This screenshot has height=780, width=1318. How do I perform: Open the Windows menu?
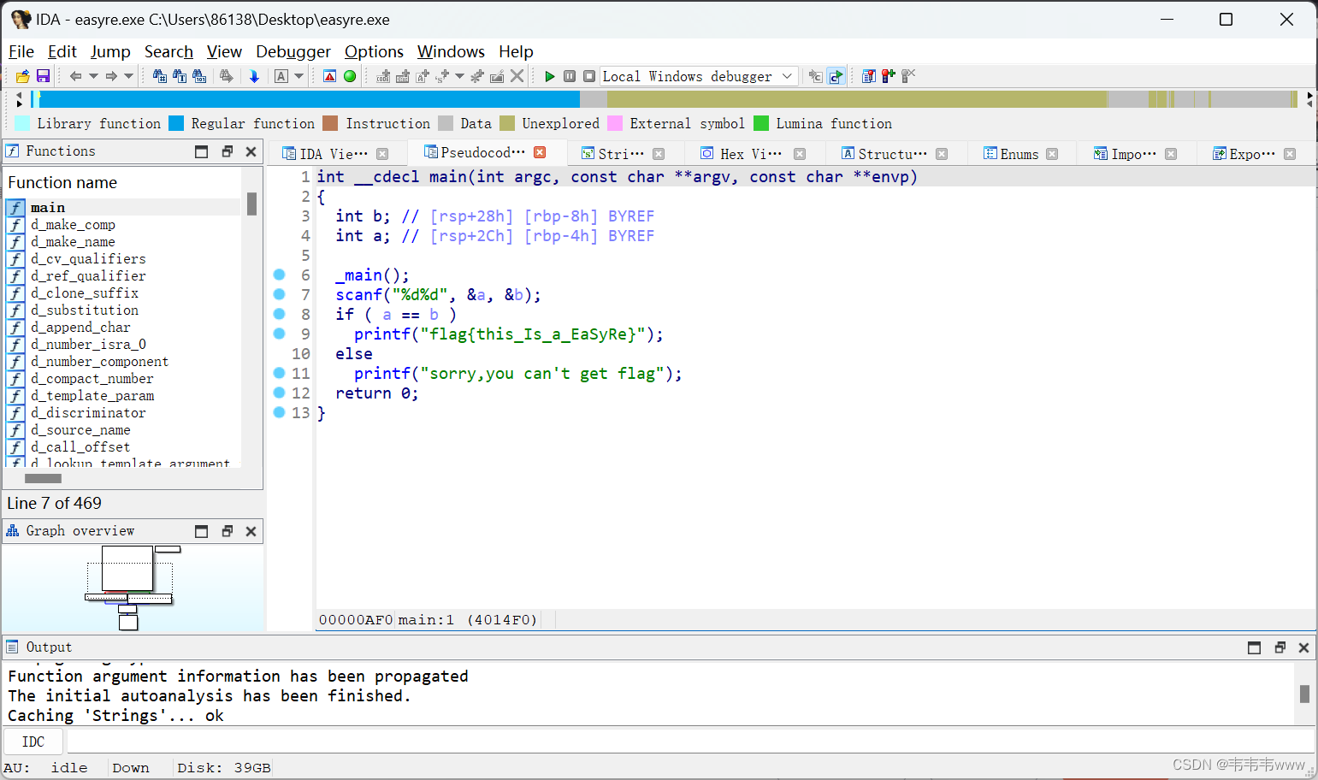tap(451, 51)
